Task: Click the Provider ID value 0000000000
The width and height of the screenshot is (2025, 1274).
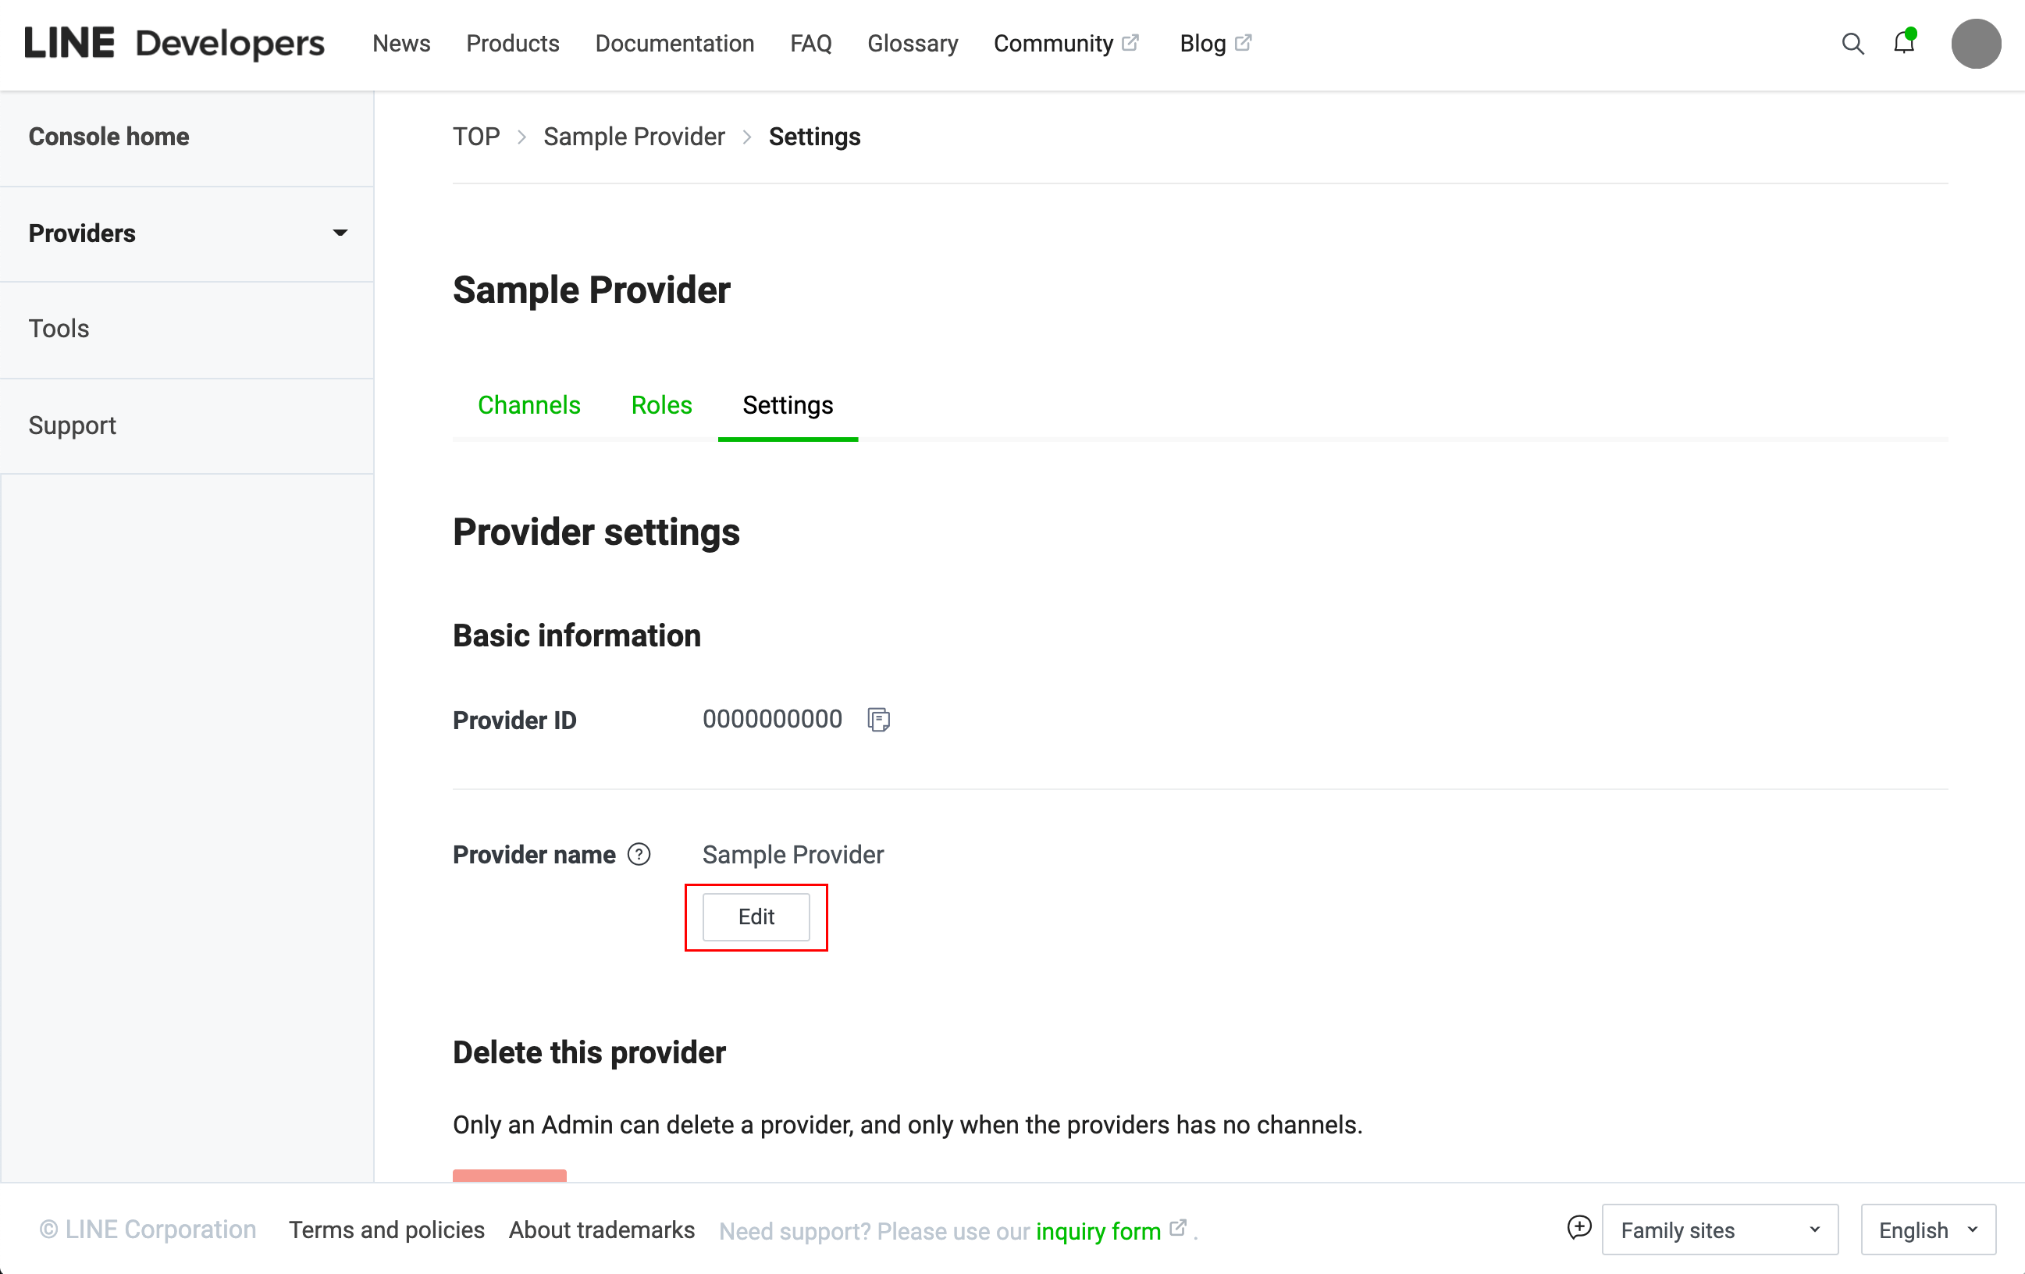Action: pos(772,720)
